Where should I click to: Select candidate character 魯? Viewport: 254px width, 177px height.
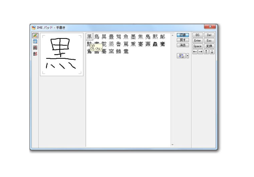point(119,44)
